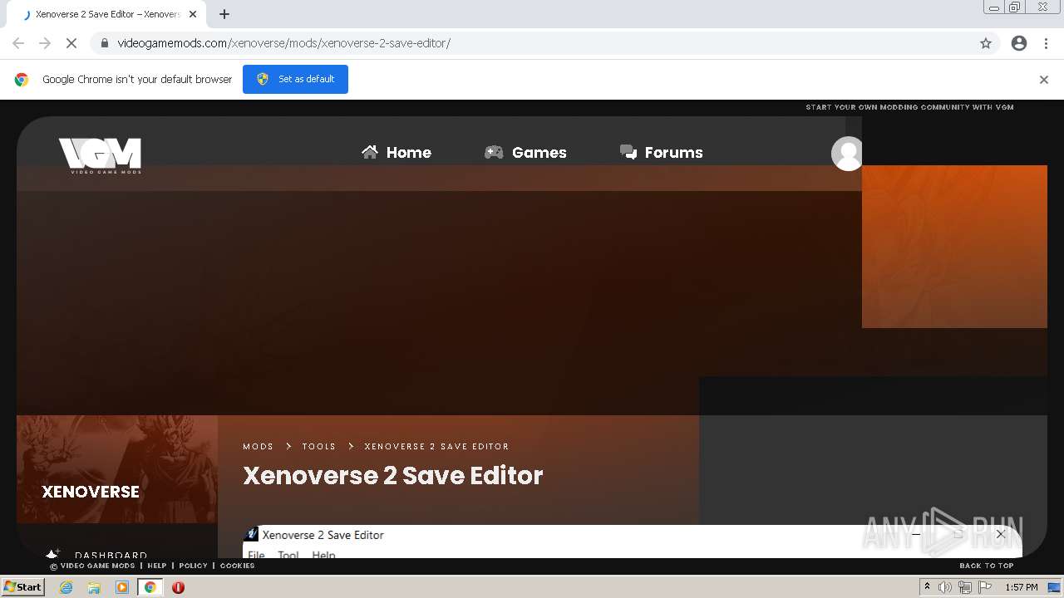Stop loading the page

point(71,43)
